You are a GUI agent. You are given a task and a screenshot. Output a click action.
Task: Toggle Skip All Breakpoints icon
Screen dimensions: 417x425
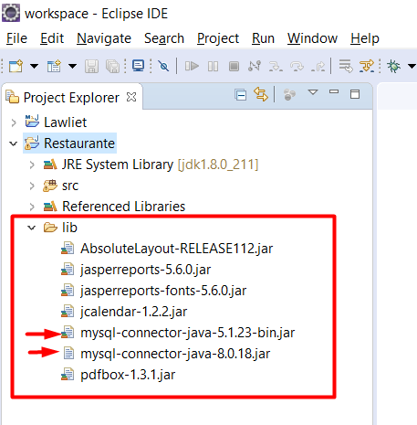[163, 66]
